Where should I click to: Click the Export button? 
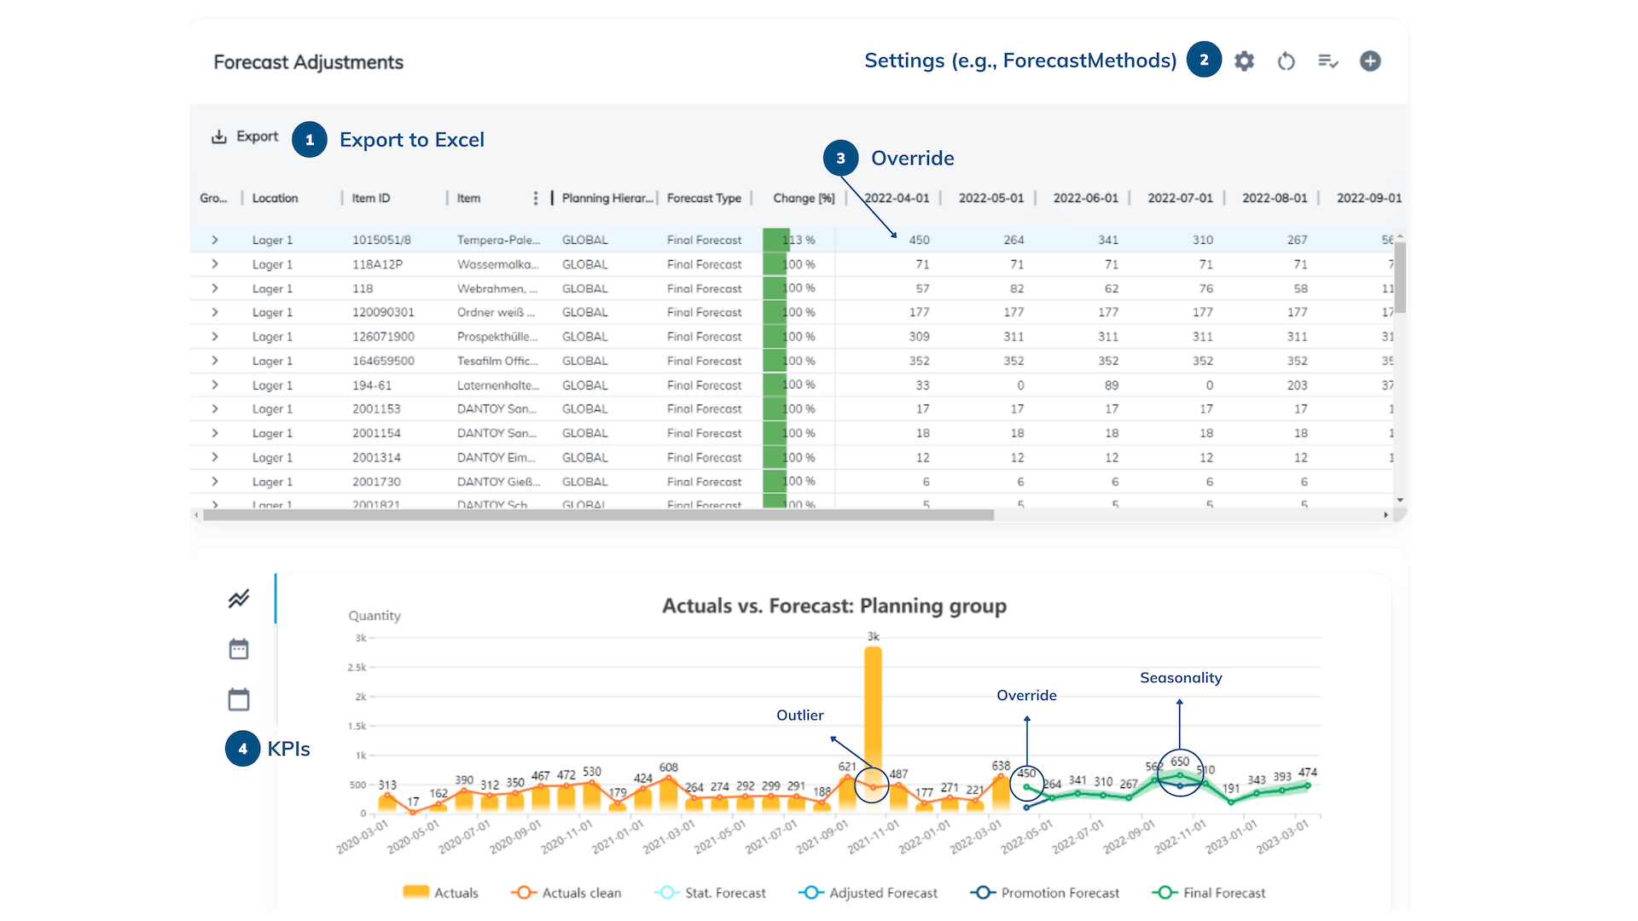click(x=245, y=136)
